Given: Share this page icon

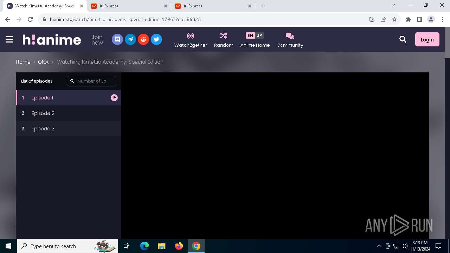Looking at the screenshot, I should pyautogui.click(x=383, y=19).
